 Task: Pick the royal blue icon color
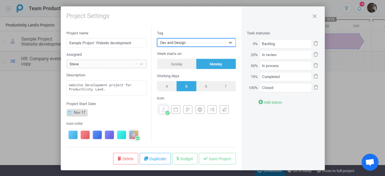coord(97,135)
